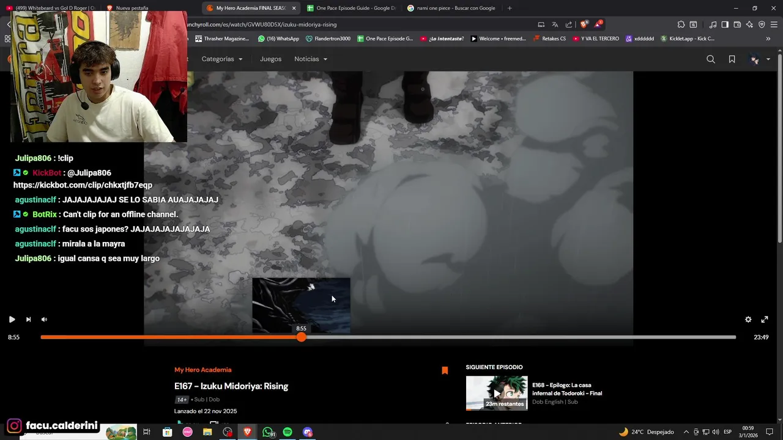Open the page translate icon
Viewport: 783px width, 440px height.
[555, 24]
